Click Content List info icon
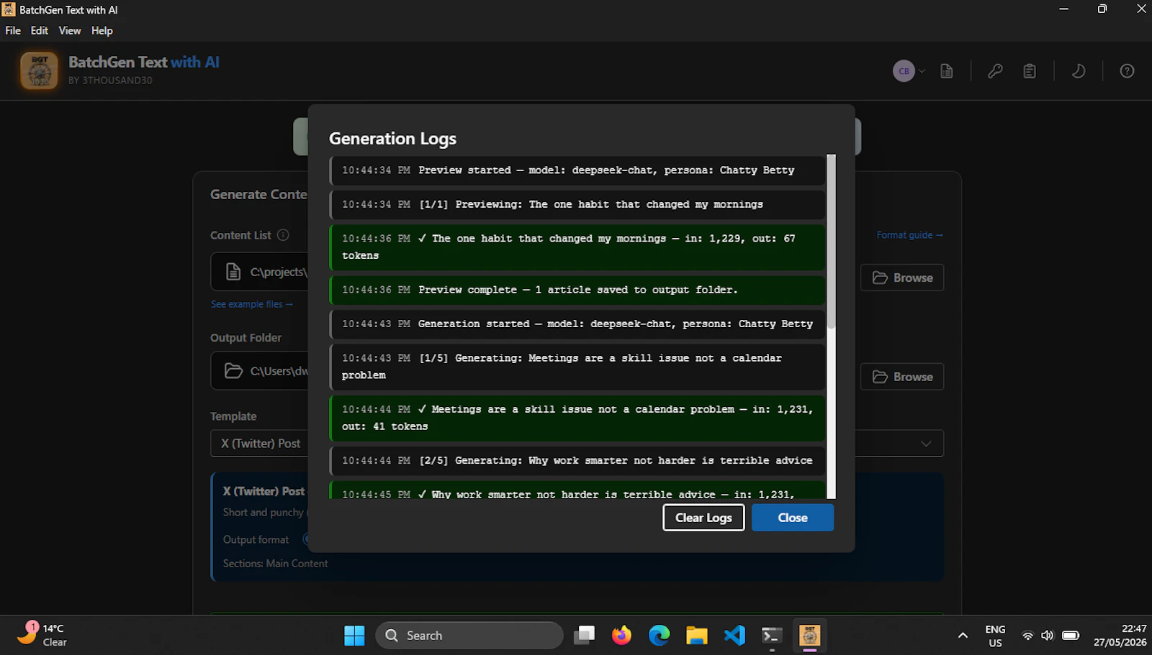The height and width of the screenshot is (655, 1152). click(x=283, y=235)
